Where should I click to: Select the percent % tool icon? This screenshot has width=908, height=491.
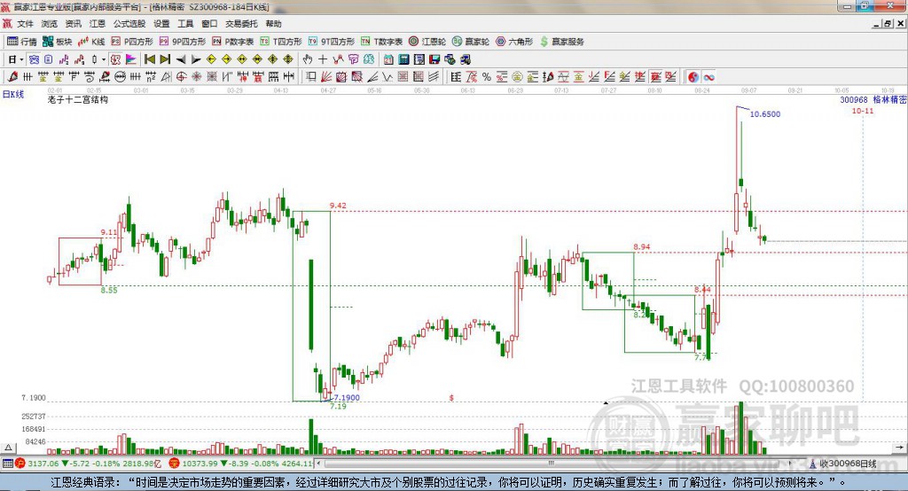[x=487, y=77]
